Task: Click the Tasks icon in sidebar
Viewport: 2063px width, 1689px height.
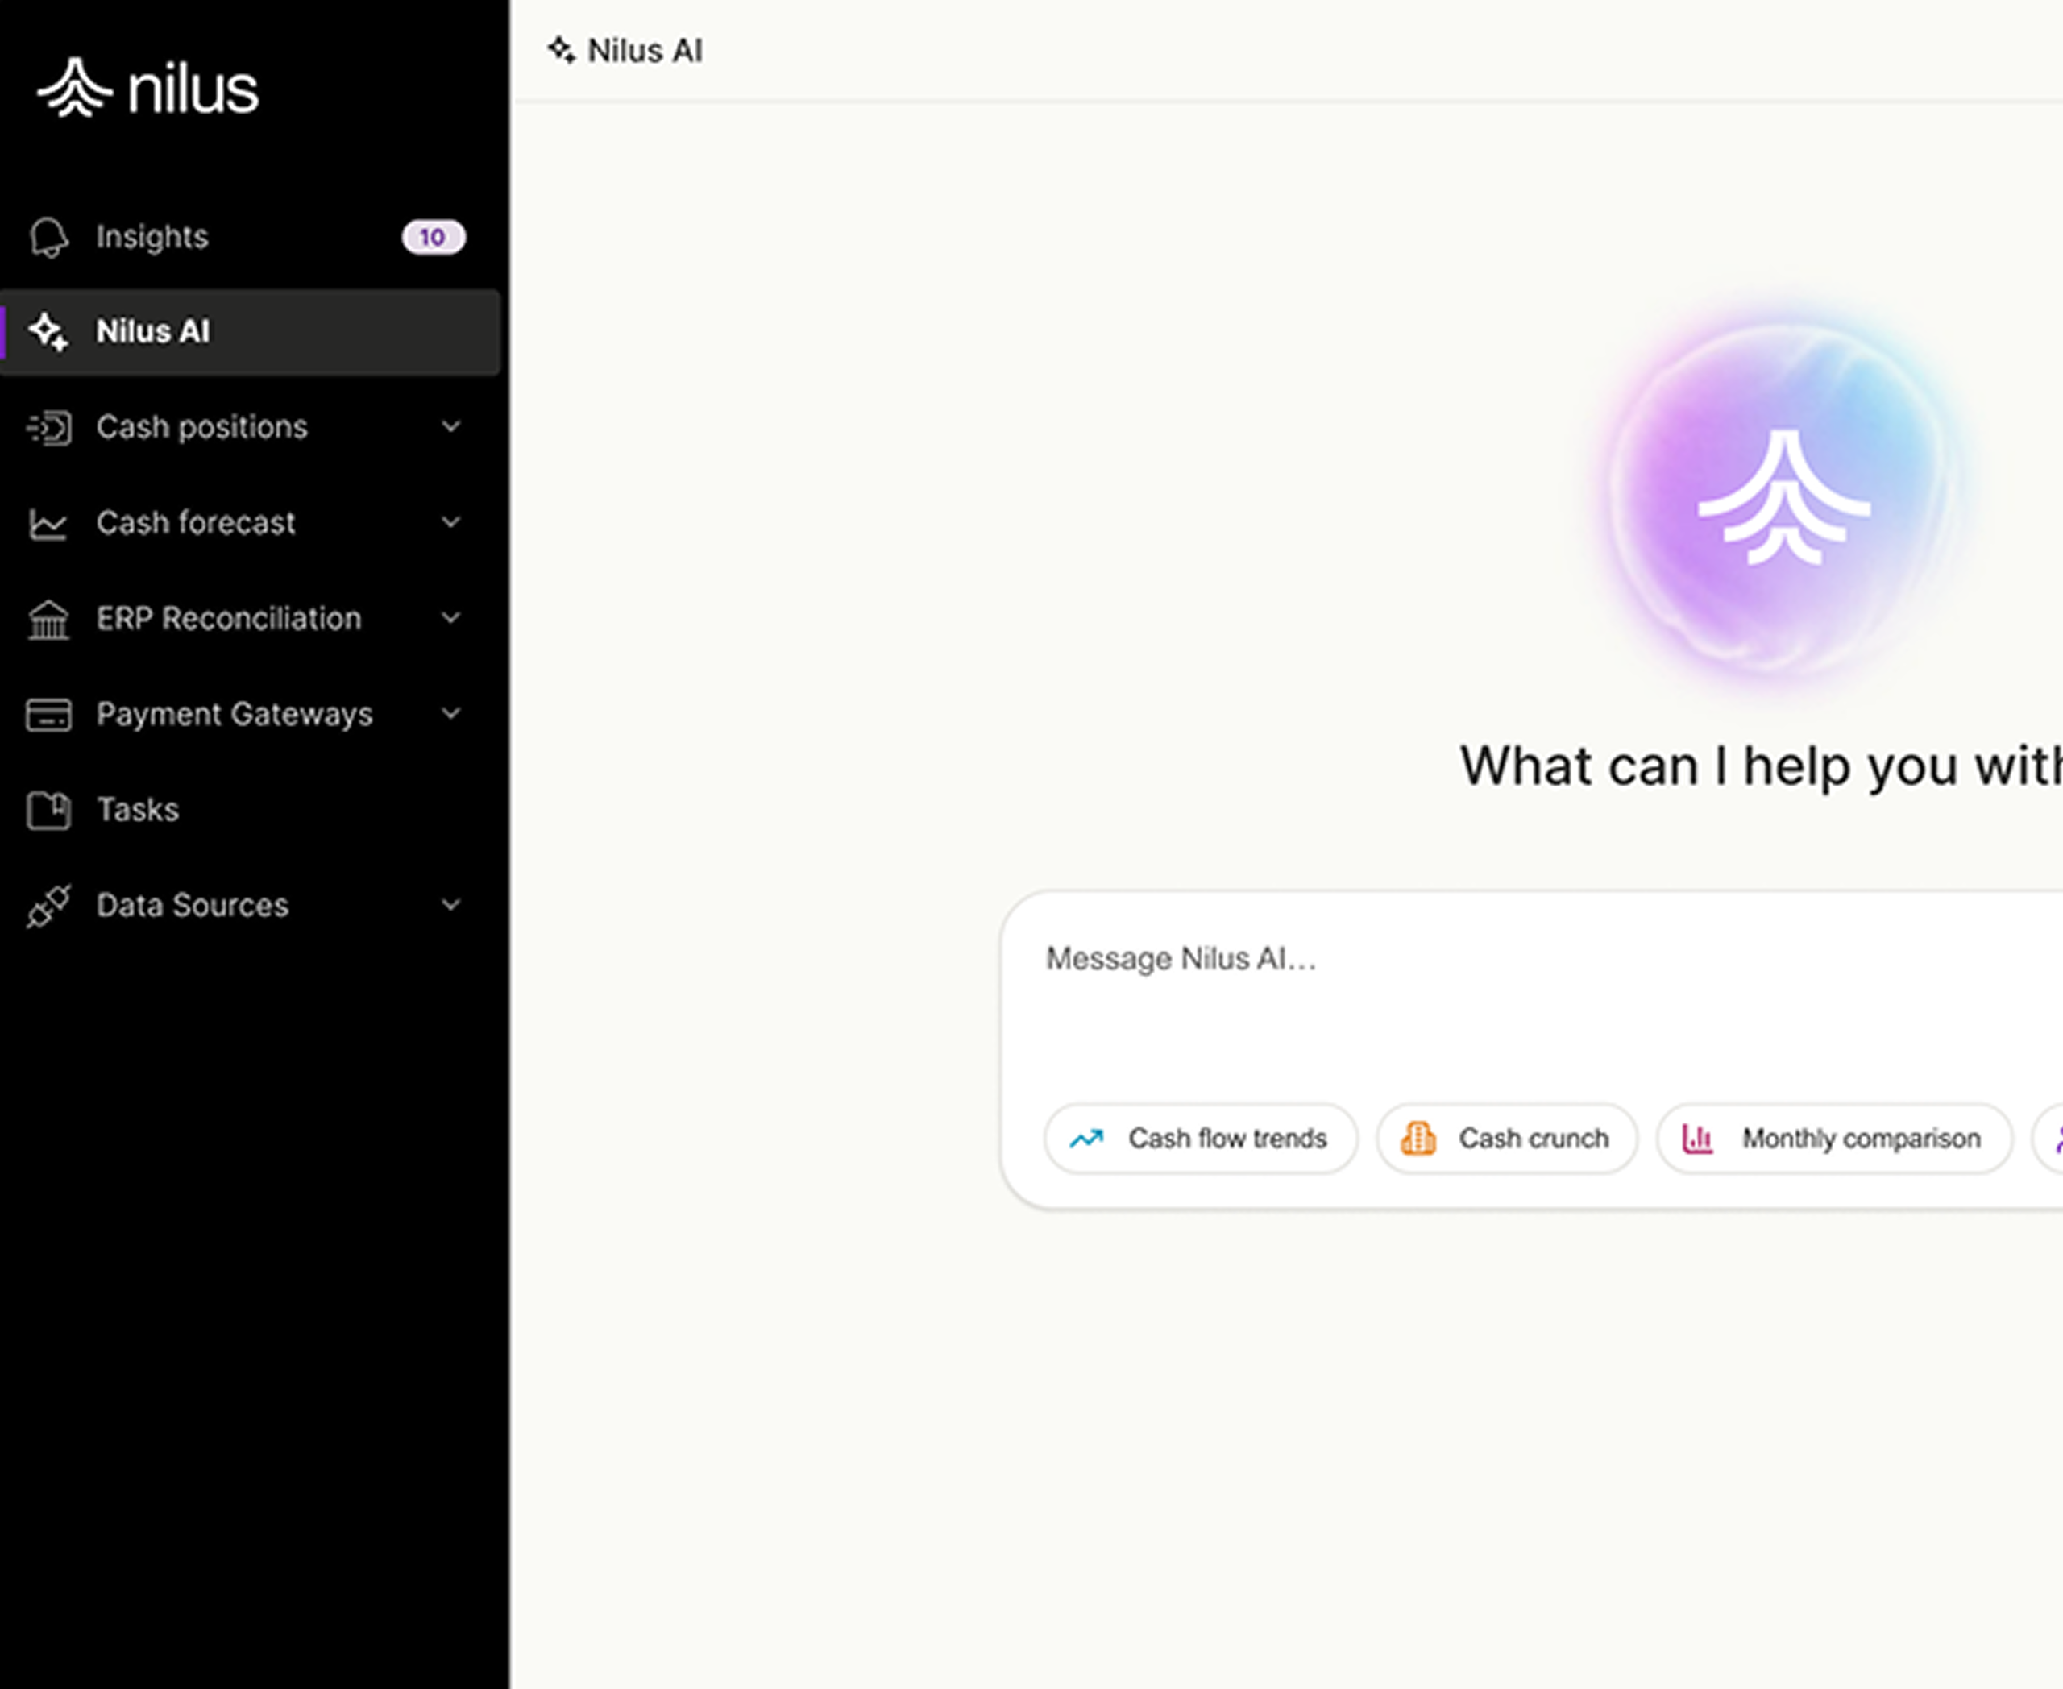Action: pos(48,811)
